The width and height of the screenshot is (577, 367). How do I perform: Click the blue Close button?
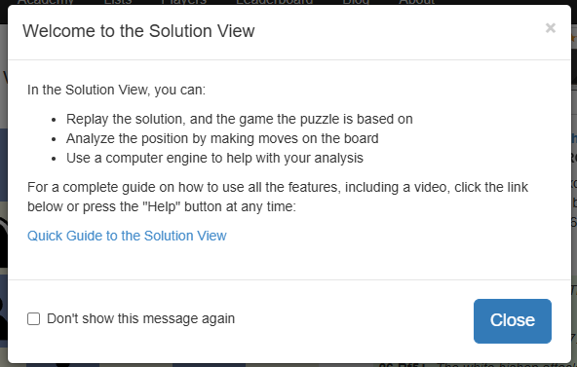[513, 320]
